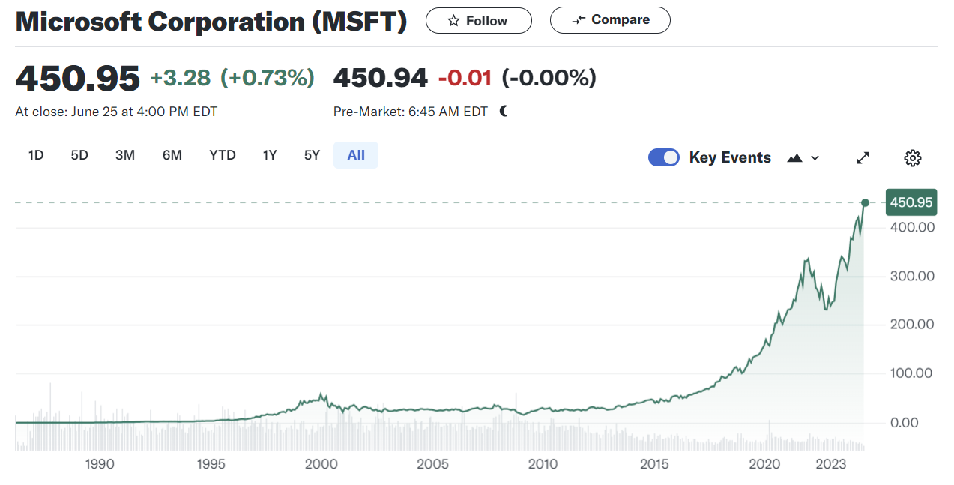Viewport: 954px width, 485px height.
Task: Switch to the 3M range
Action: coord(125,155)
